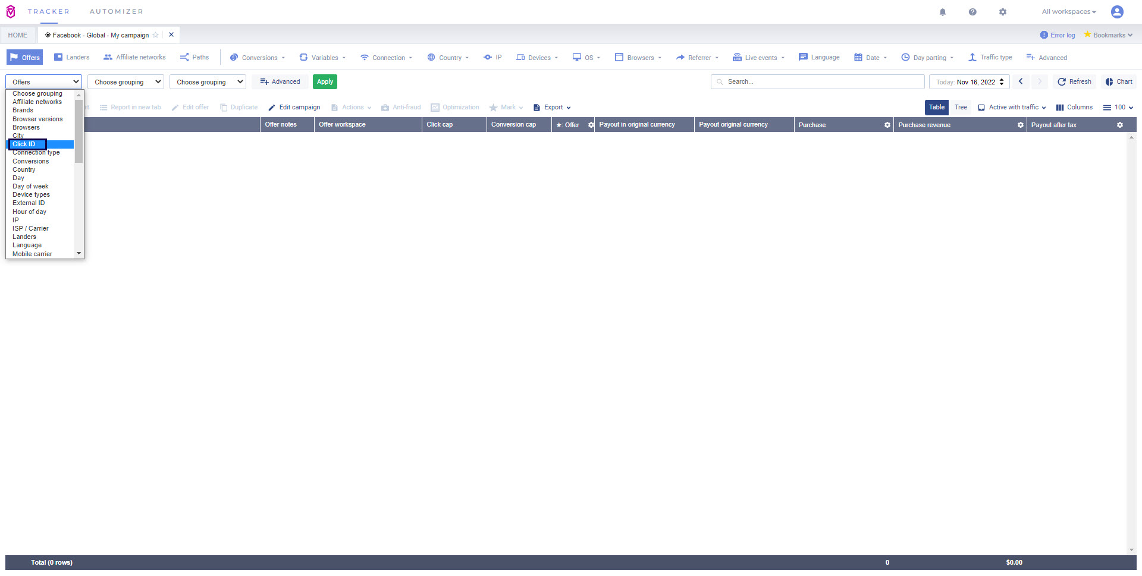Click the Refresh button
Viewport: 1142px width, 576px height.
[1074, 81]
